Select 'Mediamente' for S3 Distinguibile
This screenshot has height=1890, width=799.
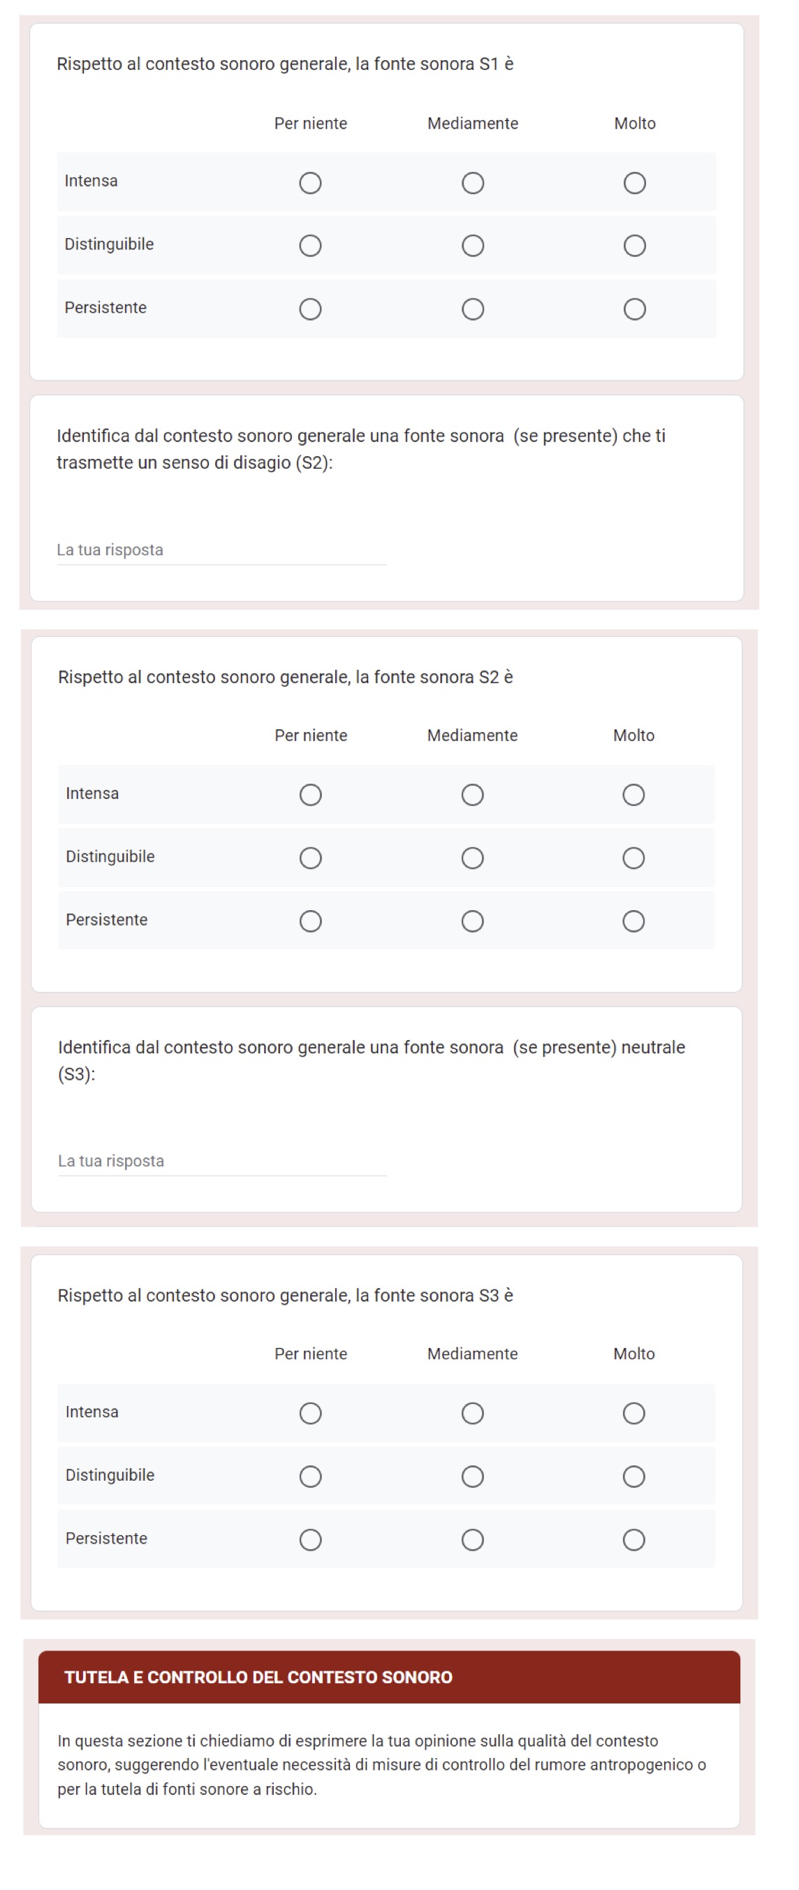coord(473,1477)
